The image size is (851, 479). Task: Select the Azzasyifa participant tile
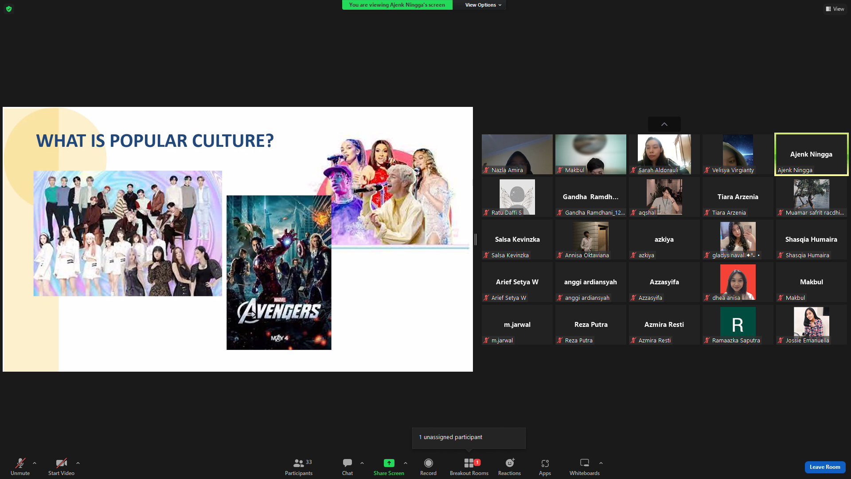point(664,282)
